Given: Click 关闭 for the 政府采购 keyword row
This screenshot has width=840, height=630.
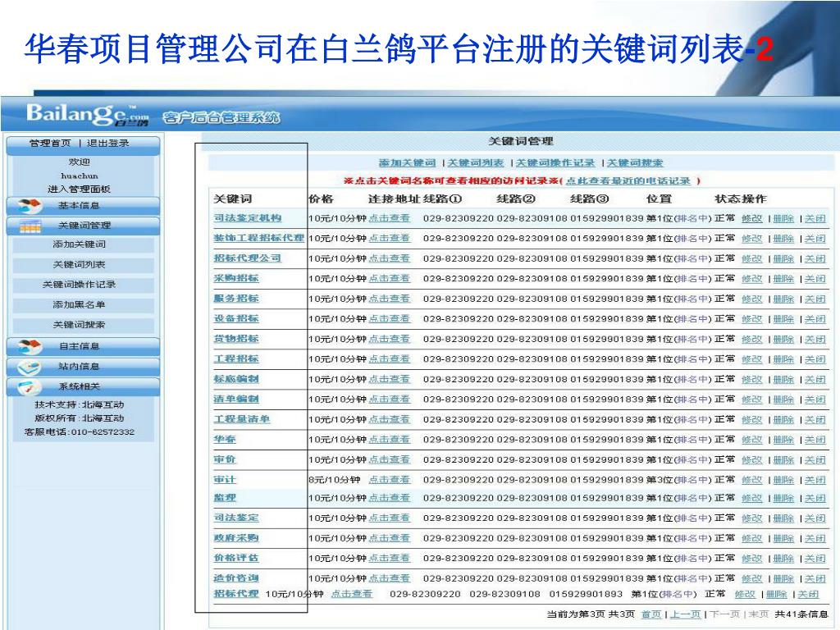Looking at the screenshot, I should (x=814, y=539).
